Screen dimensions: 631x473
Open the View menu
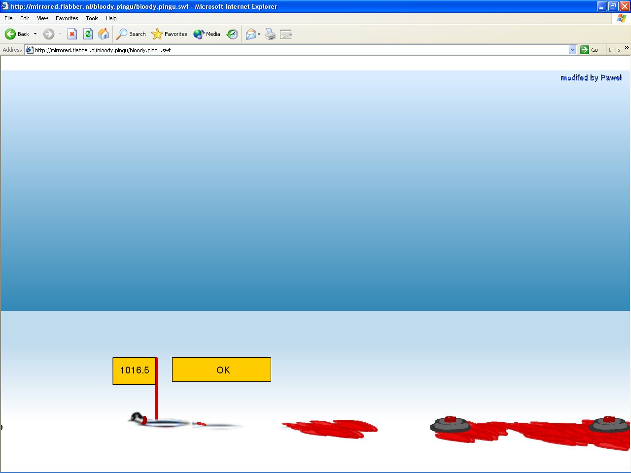tap(42, 18)
